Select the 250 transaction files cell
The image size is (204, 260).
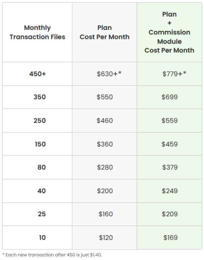click(x=40, y=121)
